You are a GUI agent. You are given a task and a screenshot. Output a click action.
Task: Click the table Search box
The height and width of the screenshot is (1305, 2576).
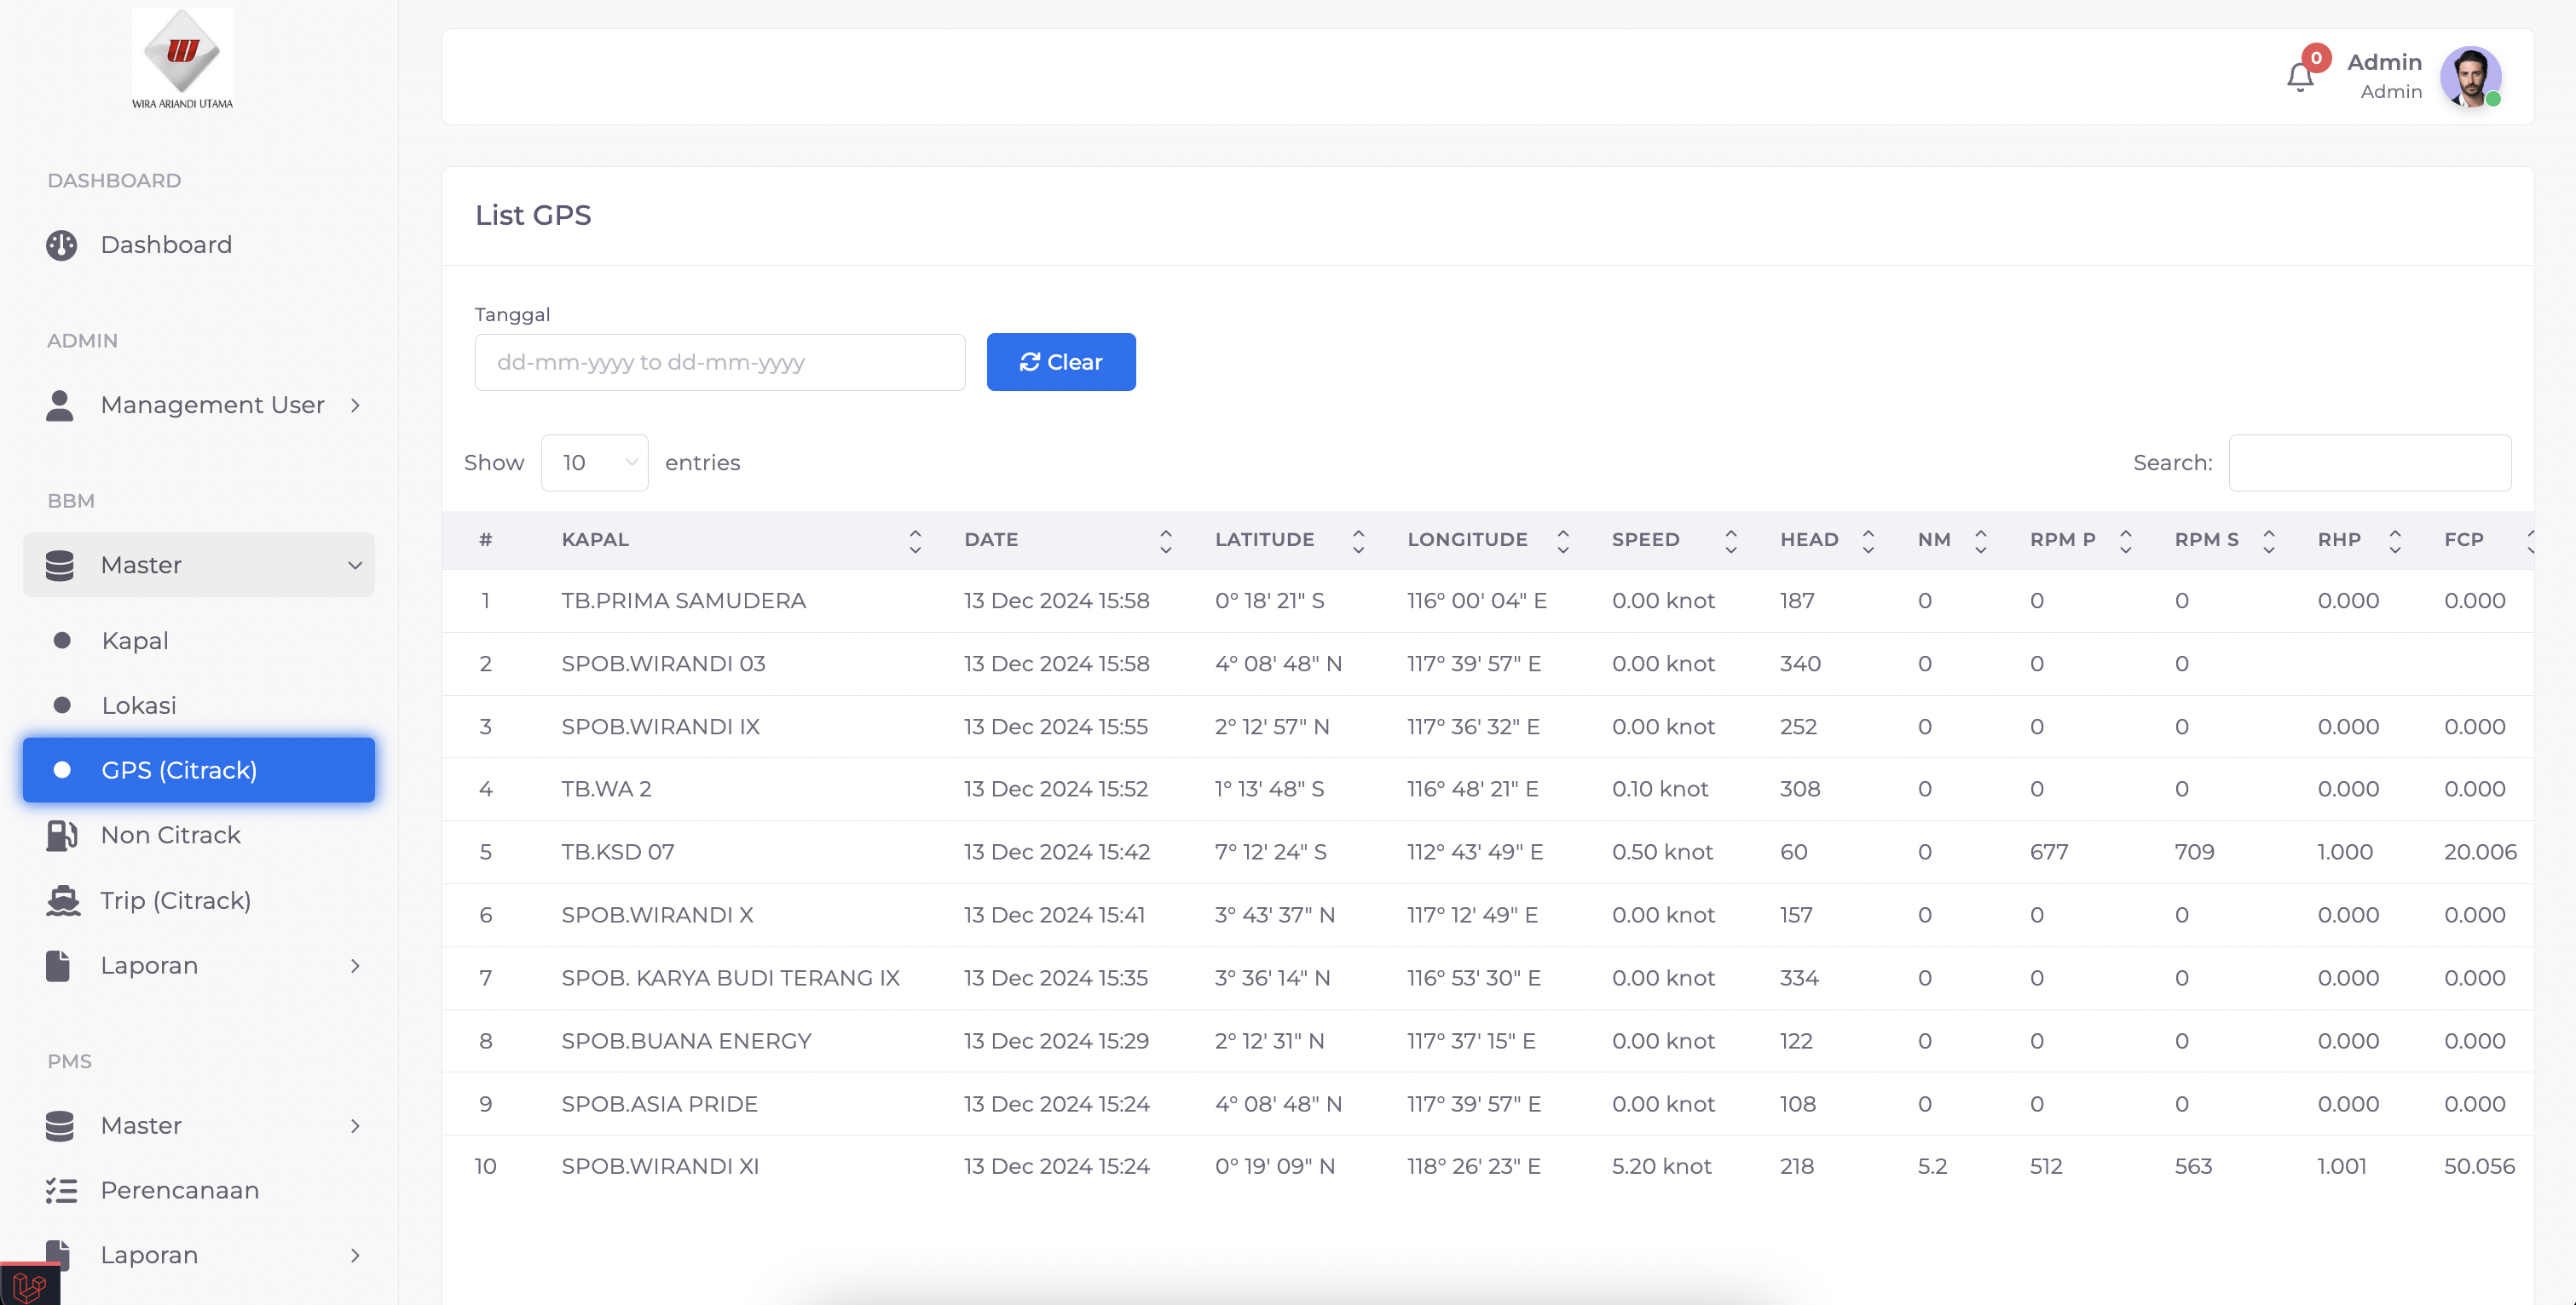(x=2369, y=463)
